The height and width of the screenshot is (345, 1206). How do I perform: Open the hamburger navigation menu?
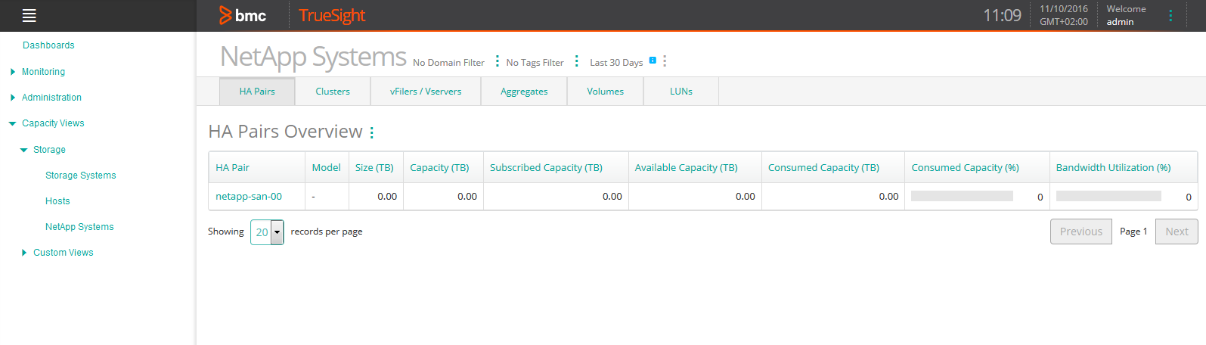coord(29,16)
